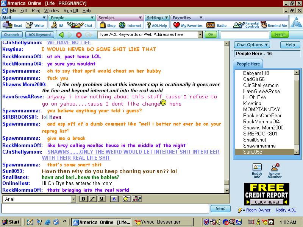
Task: Open the Sign Off menu
Action: tap(71, 11)
